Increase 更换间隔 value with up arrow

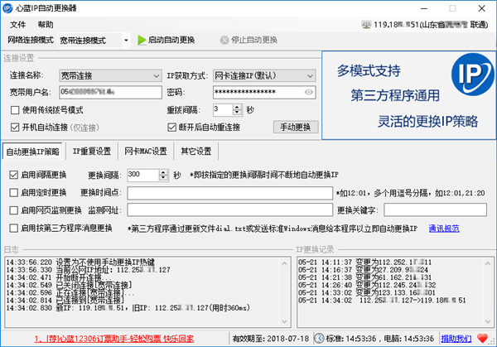point(163,172)
